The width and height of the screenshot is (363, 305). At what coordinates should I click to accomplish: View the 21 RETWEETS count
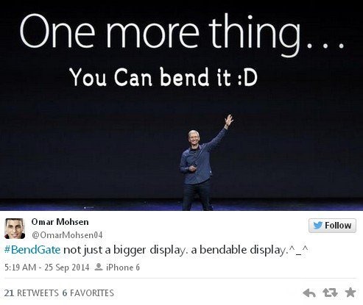click(32, 293)
